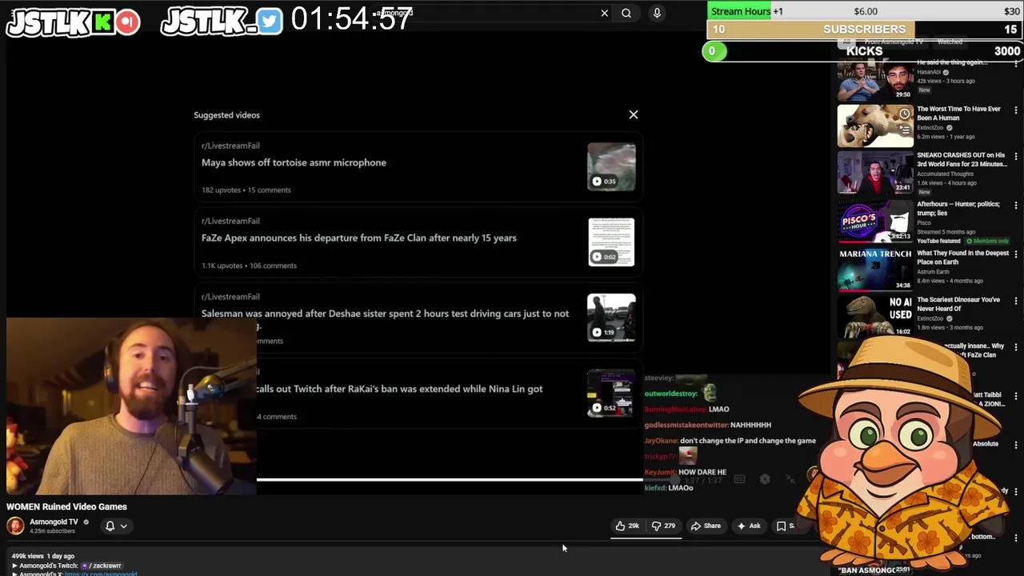
Task: Add Worst Time To Have Ever thumbnail to Watch Later
Action: click(x=904, y=114)
